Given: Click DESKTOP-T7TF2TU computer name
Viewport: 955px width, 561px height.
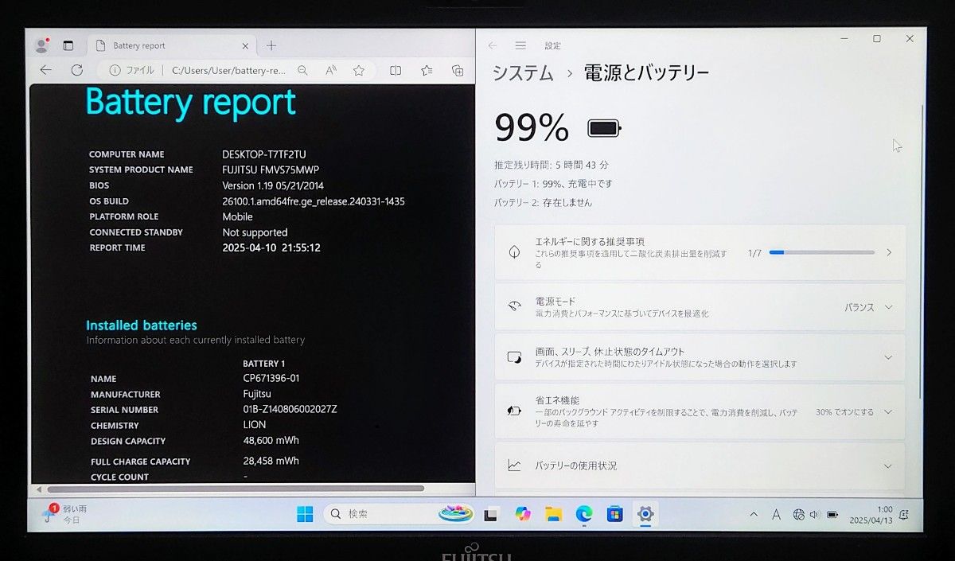Looking at the screenshot, I should (264, 154).
